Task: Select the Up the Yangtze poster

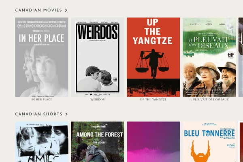Action: [x=153, y=58]
